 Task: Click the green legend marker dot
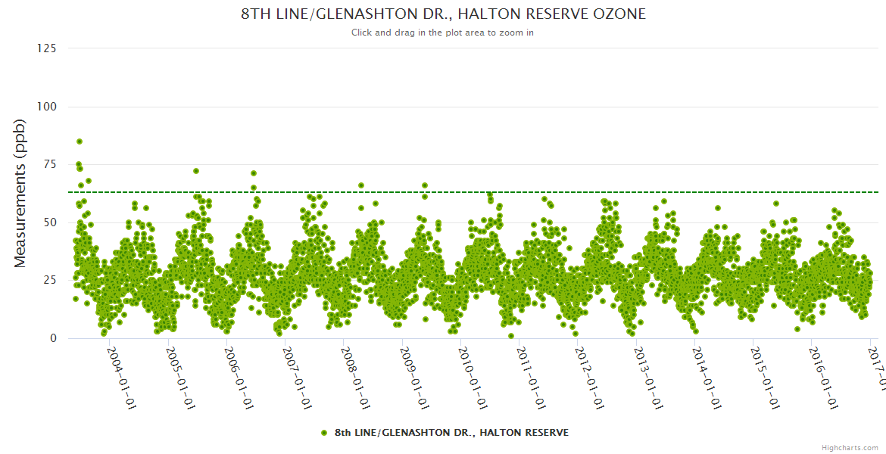324,433
